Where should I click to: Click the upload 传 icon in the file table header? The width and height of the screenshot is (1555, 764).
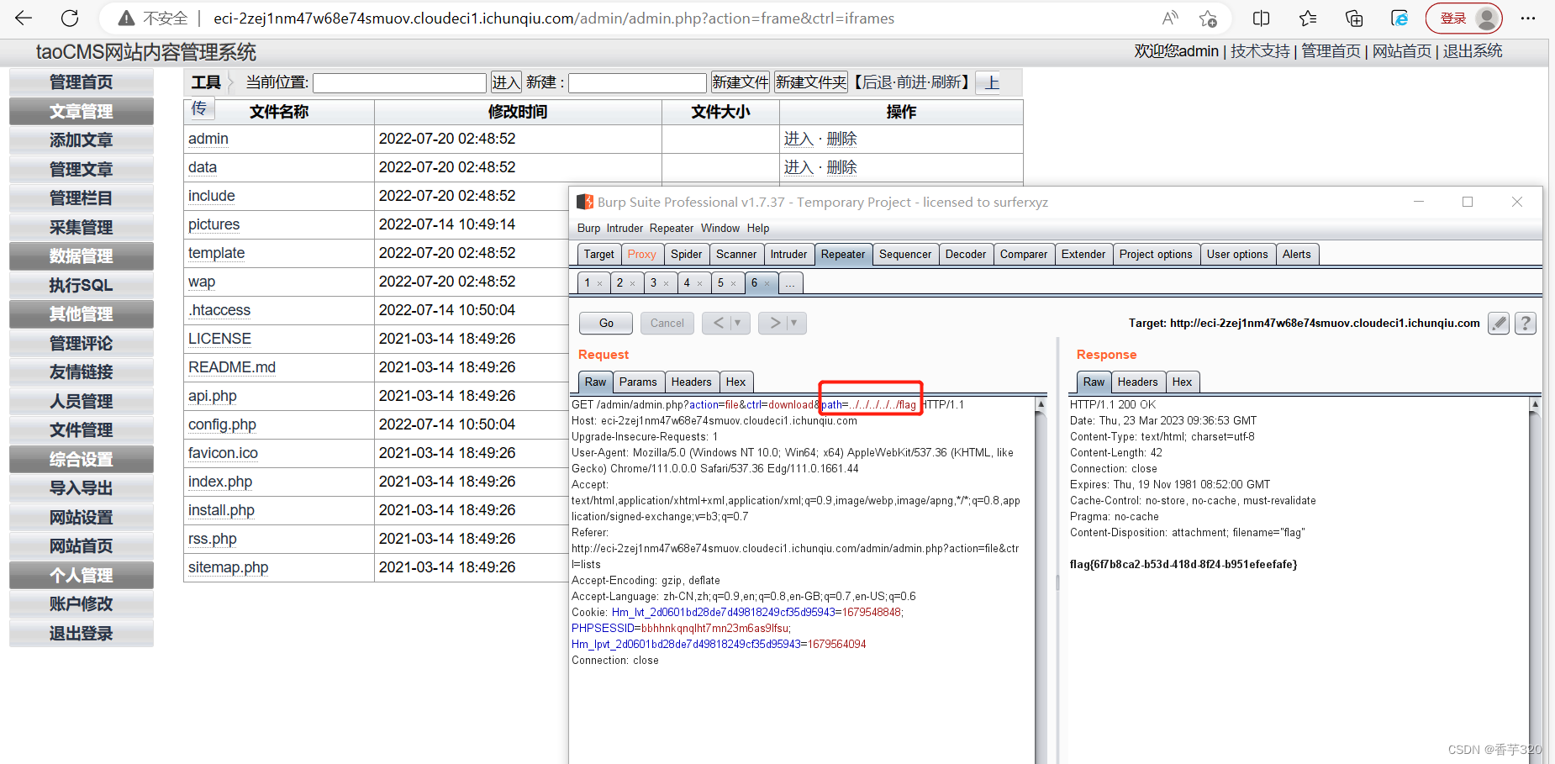(199, 108)
